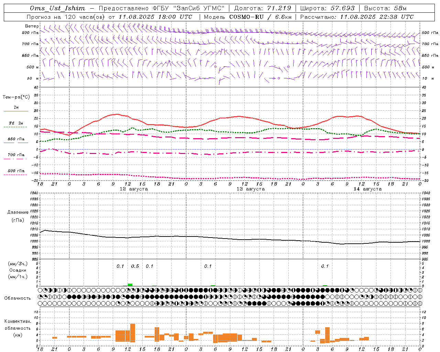
Task: Click the forecast start time 11.08.2025 18:00 UTC
Action: [155, 17]
